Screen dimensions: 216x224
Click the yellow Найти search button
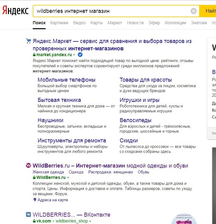click(209, 11)
